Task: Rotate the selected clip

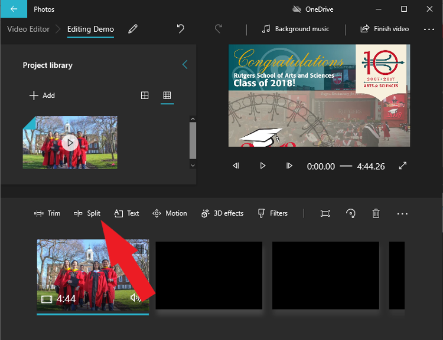Action: click(351, 213)
